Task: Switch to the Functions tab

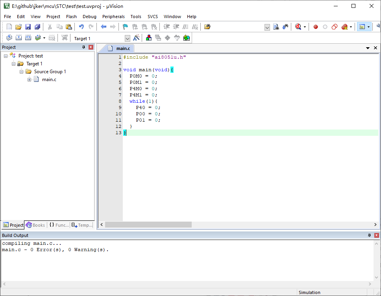Action: pyautogui.click(x=59, y=225)
